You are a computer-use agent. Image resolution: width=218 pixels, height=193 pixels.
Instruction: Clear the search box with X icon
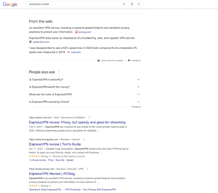124,4
